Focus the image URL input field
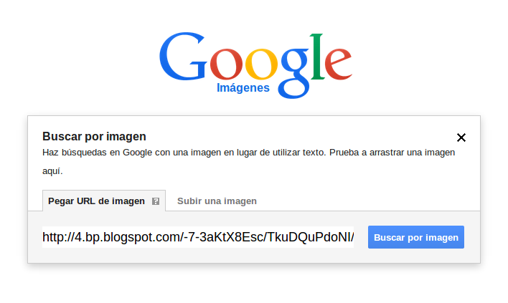The height and width of the screenshot is (303, 508). pyautogui.click(x=198, y=237)
